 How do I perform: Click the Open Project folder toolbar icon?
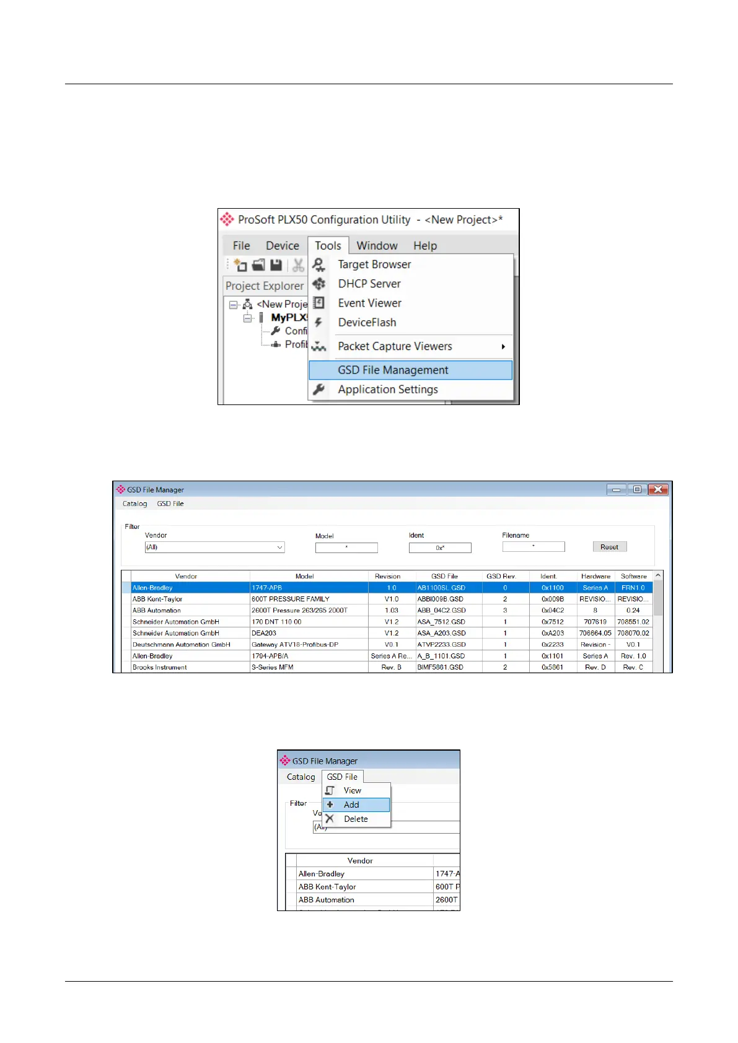pos(258,265)
